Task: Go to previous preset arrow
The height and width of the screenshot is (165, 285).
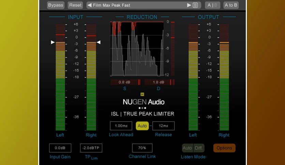Action: point(89,5)
